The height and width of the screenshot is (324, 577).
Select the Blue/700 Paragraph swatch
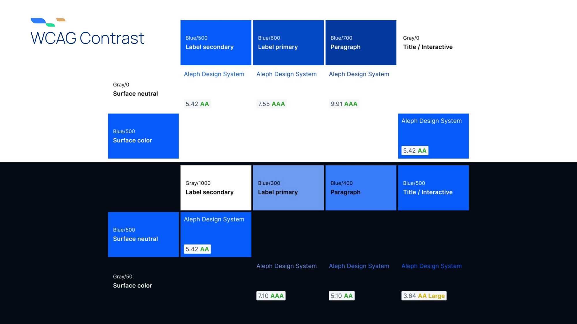coord(361,43)
